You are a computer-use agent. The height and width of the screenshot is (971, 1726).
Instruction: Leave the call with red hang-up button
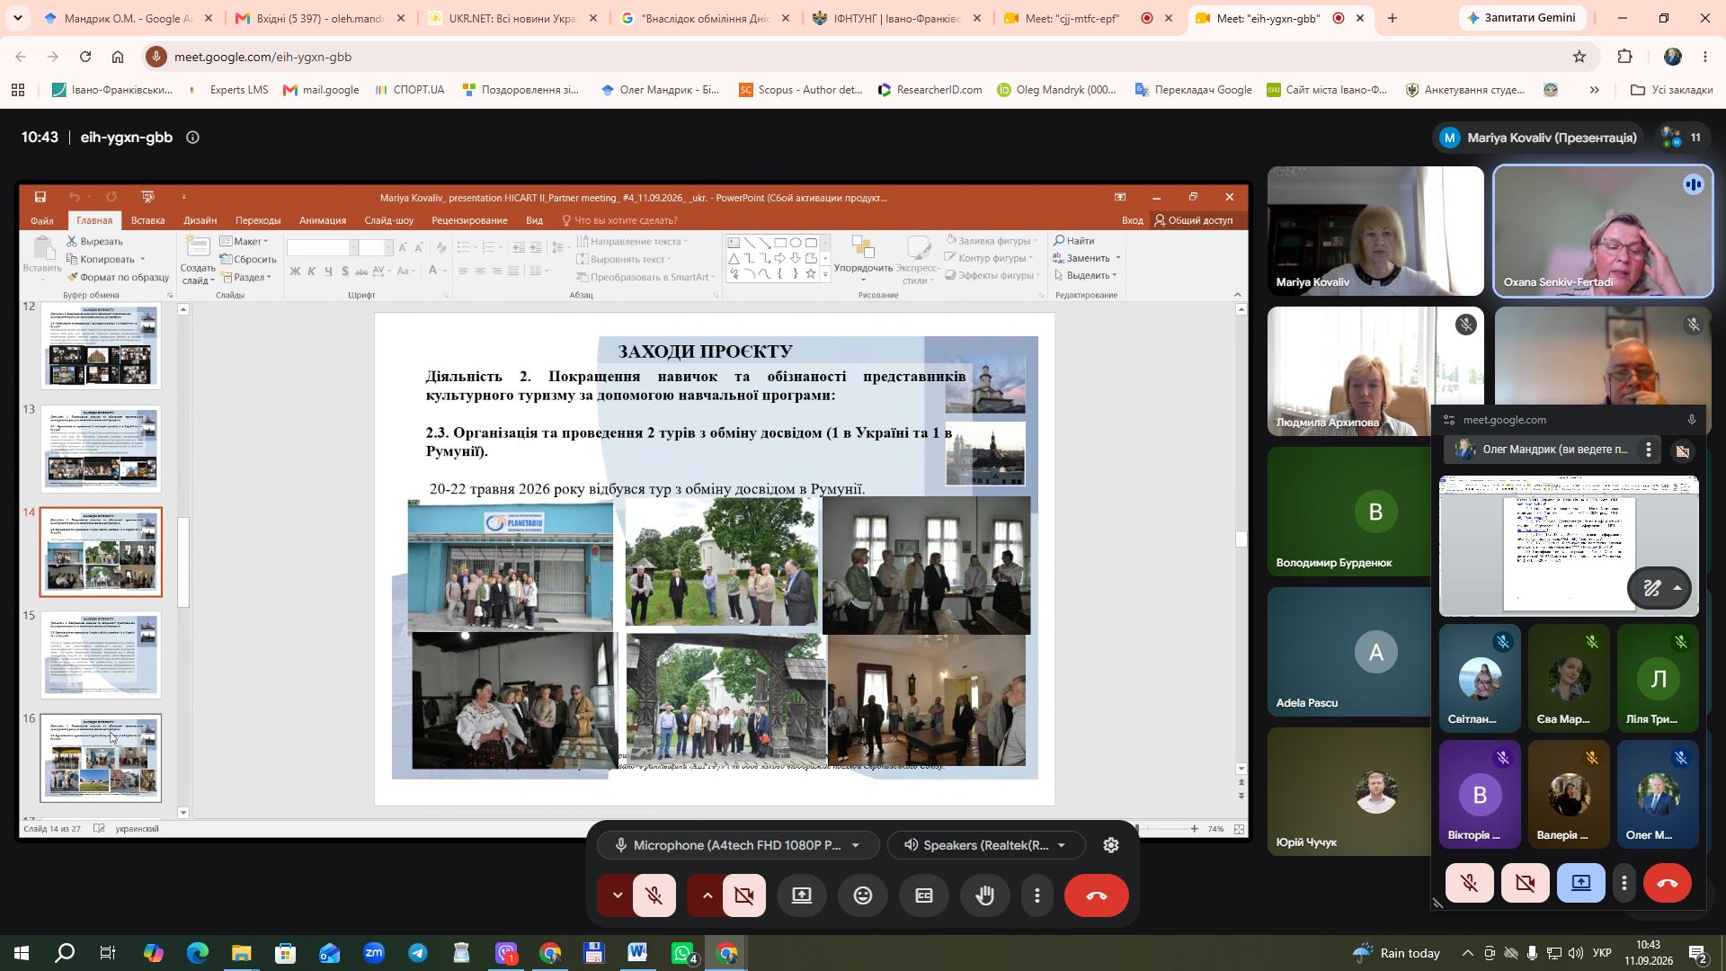pos(1097,895)
